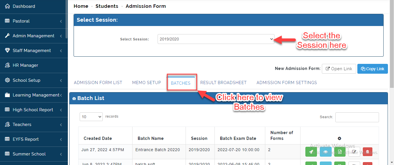Click the High School Report table icon
This screenshot has height=165, width=394.
tap(8, 110)
